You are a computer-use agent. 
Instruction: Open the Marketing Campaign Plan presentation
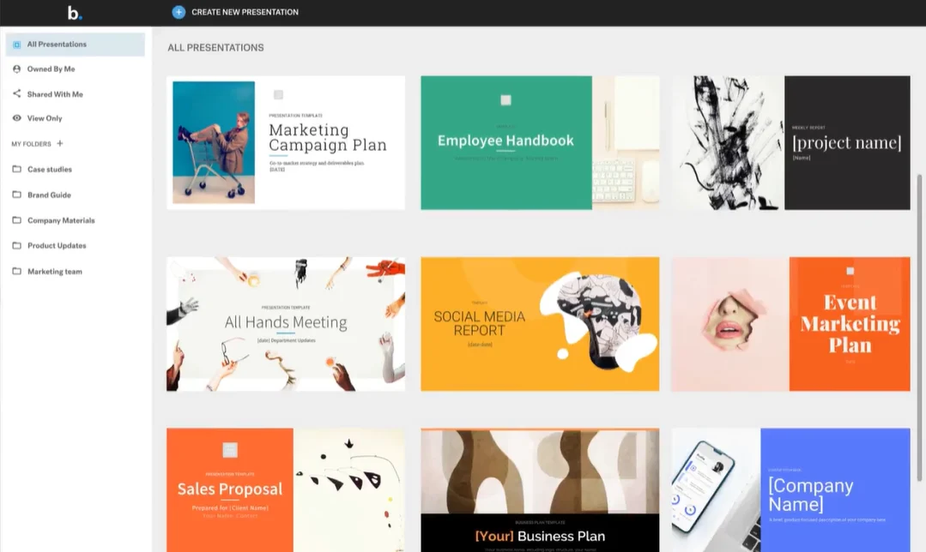pos(286,142)
